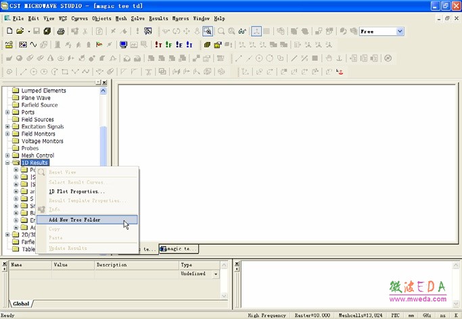Viewport: 462px width, 319px height.
Task: Click the blue monitor icon
Action: coord(123,45)
